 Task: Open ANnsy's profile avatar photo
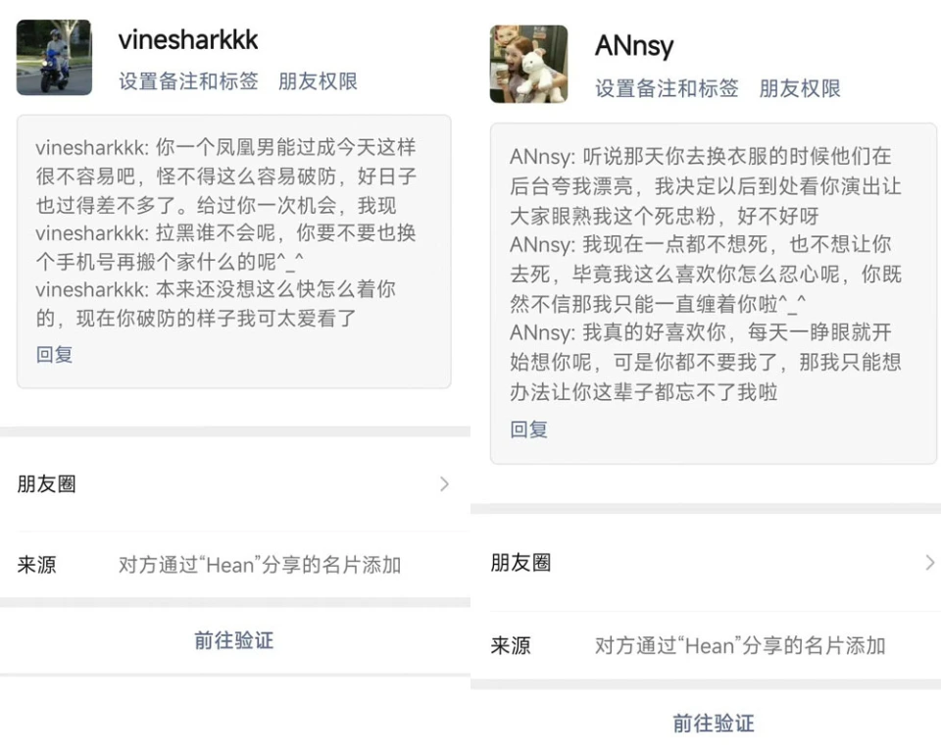(x=528, y=64)
